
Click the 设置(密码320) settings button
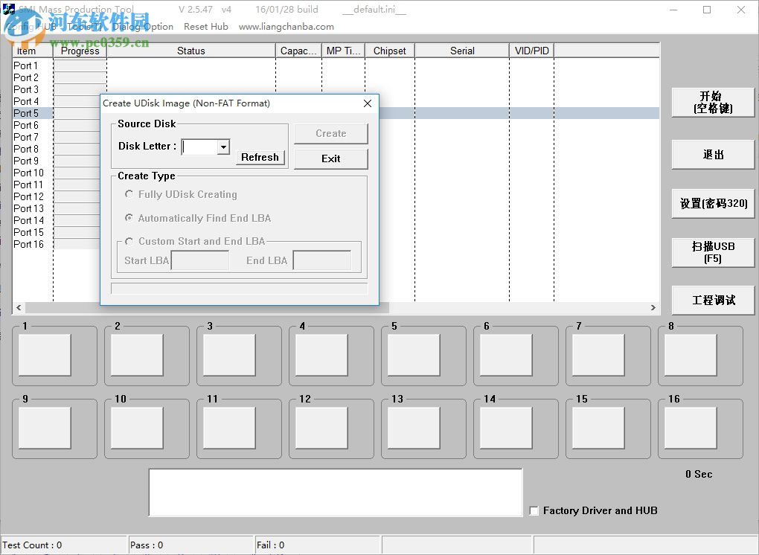point(712,203)
